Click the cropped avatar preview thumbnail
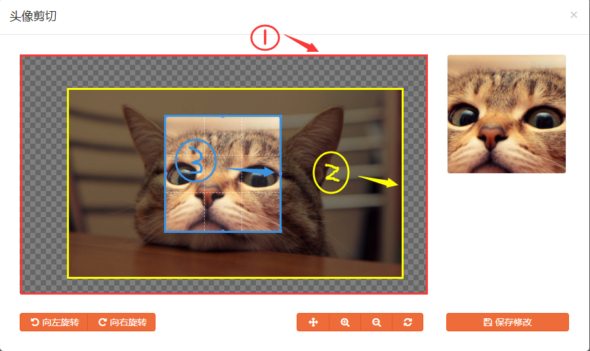This screenshot has height=351, width=590. point(507,114)
